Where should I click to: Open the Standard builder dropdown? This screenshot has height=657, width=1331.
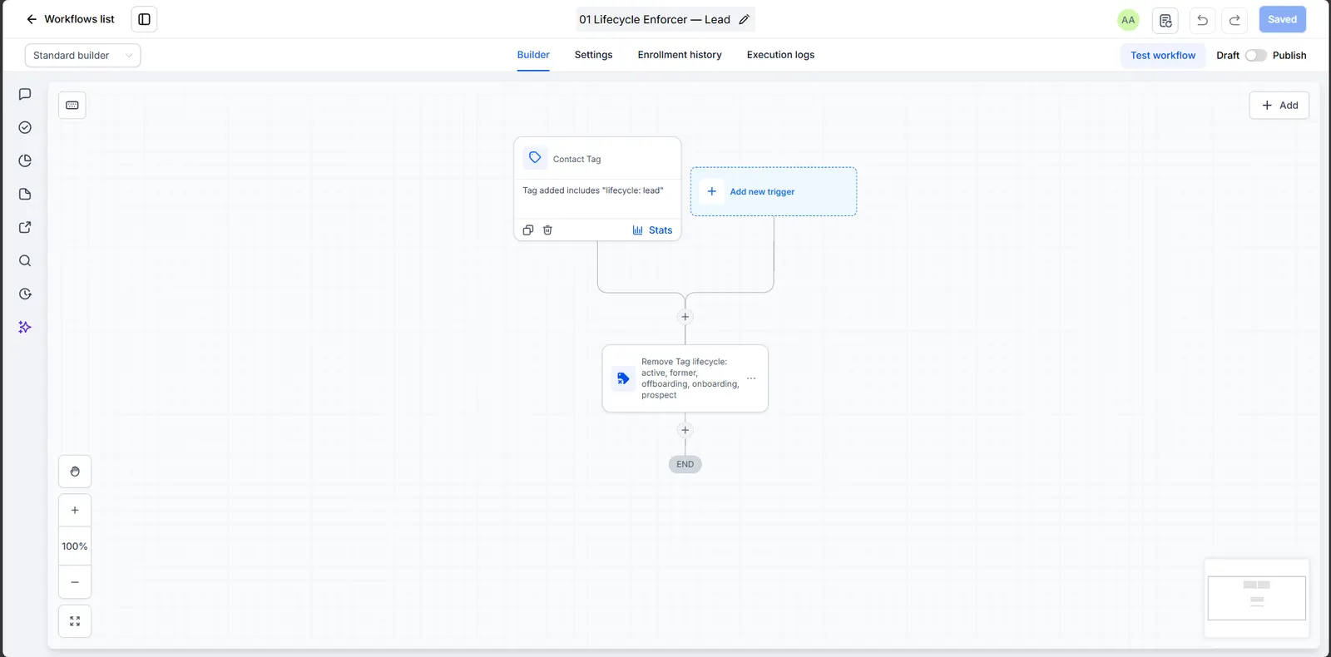[x=82, y=56]
